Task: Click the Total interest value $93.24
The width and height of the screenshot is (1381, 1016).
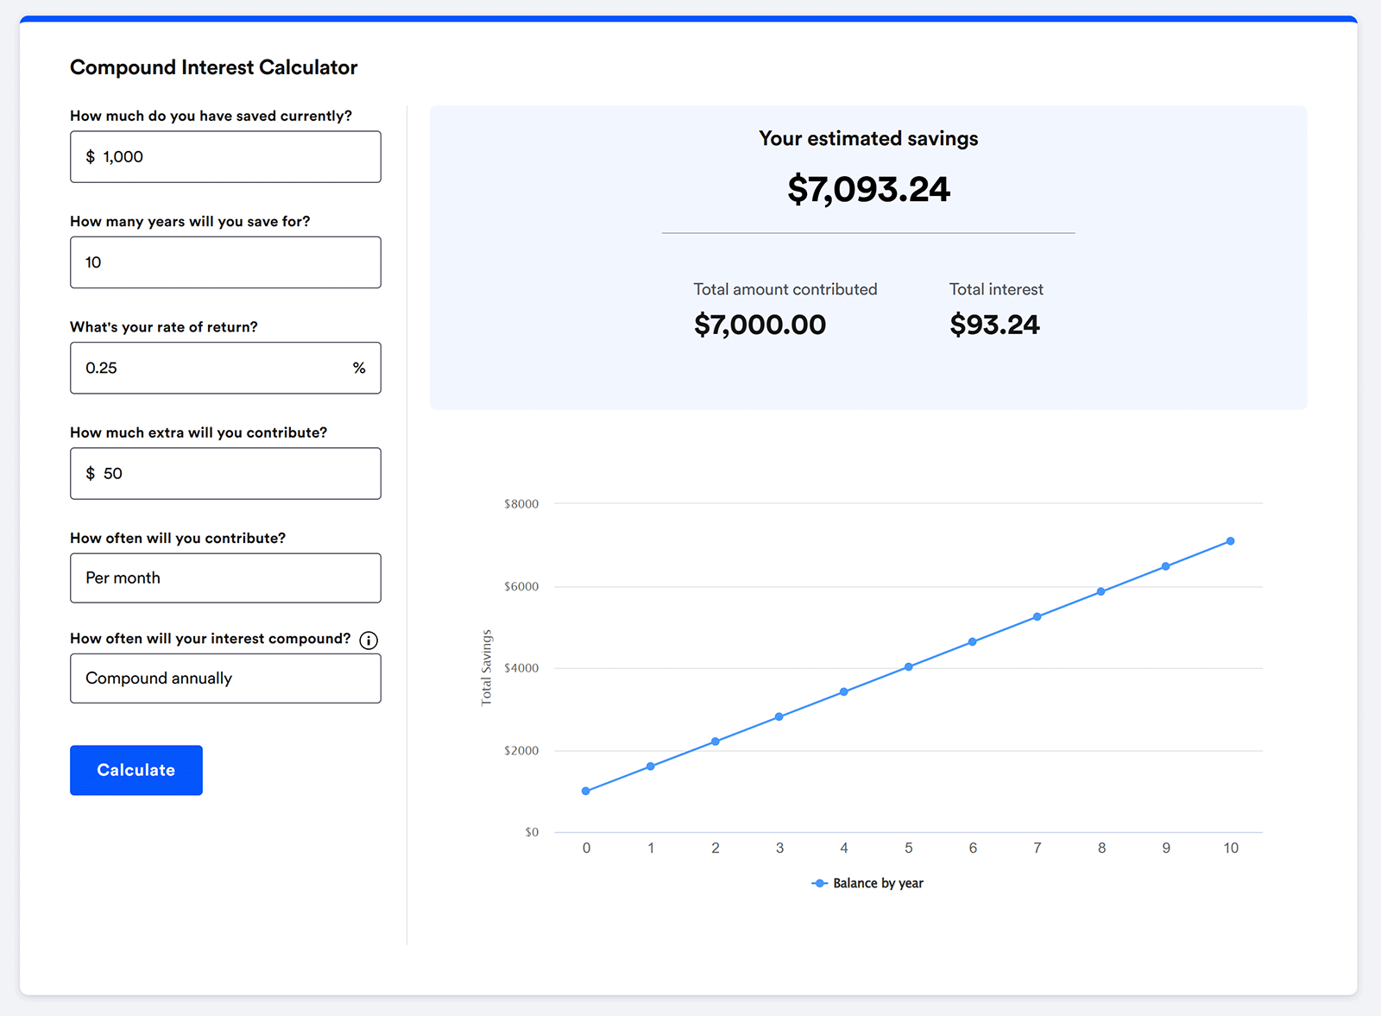Action: pyautogui.click(x=994, y=325)
